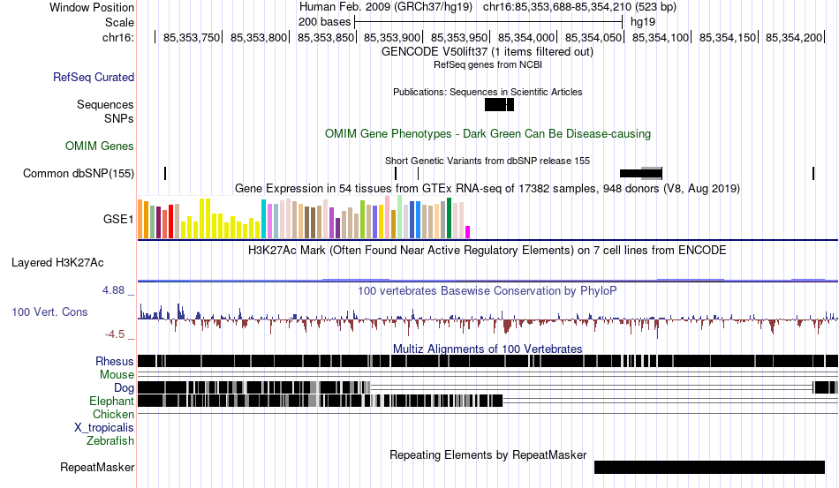Click the H3K27Ac Mark ENCODE track title
The image size is (839, 488).
[488, 250]
